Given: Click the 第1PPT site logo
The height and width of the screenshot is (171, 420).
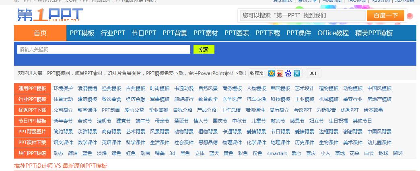Looking at the screenshot, I should point(50,15).
